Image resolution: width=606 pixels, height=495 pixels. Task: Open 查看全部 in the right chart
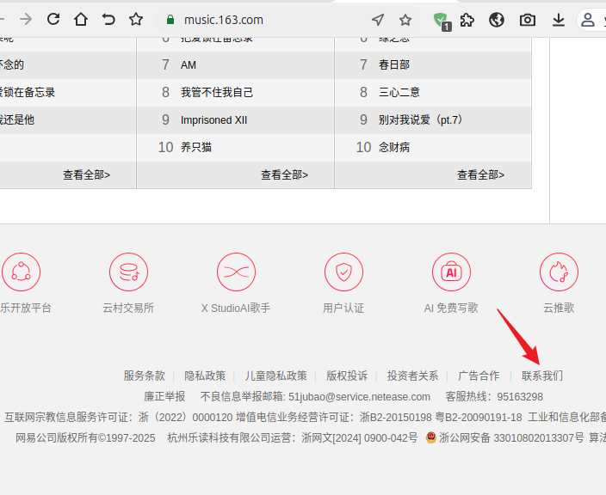tap(481, 174)
